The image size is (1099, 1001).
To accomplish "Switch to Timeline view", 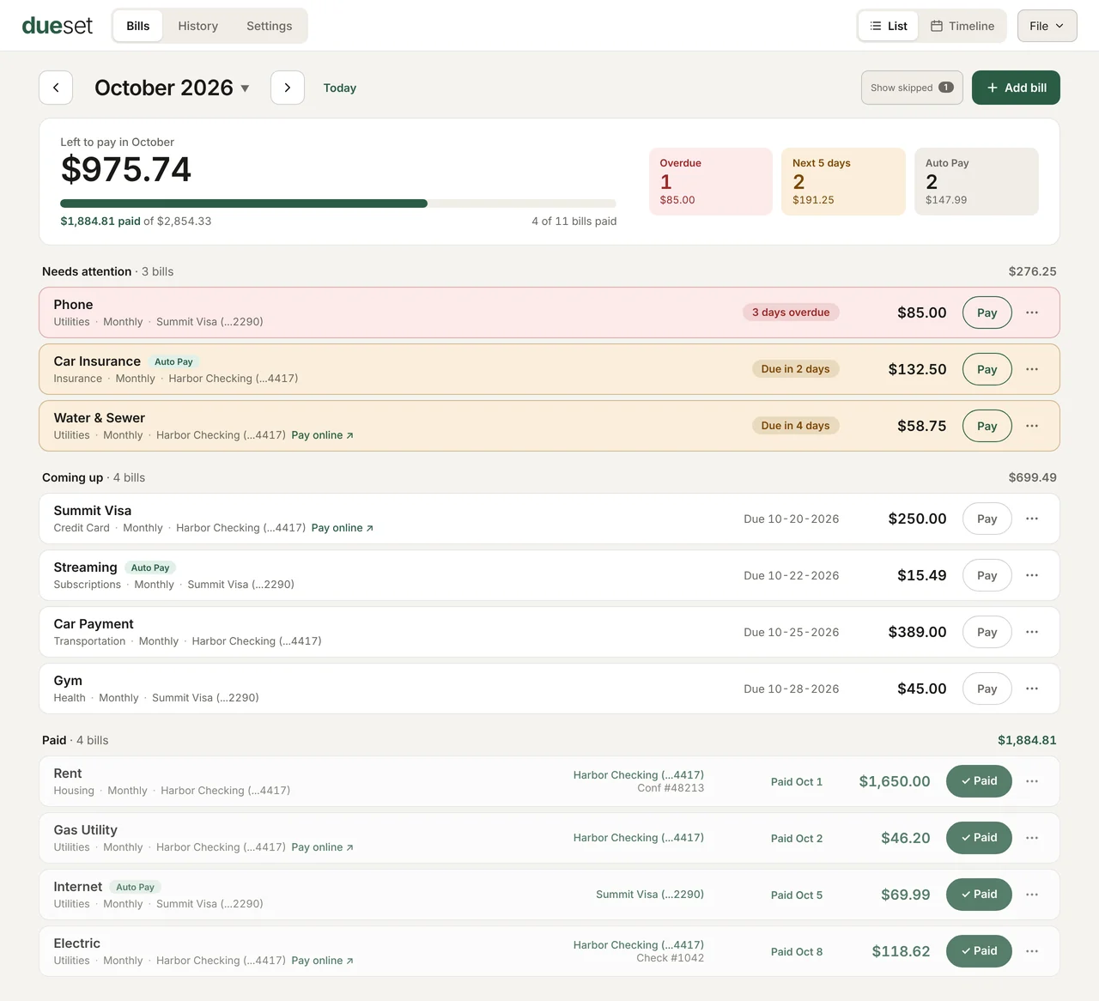I will 962,26.
